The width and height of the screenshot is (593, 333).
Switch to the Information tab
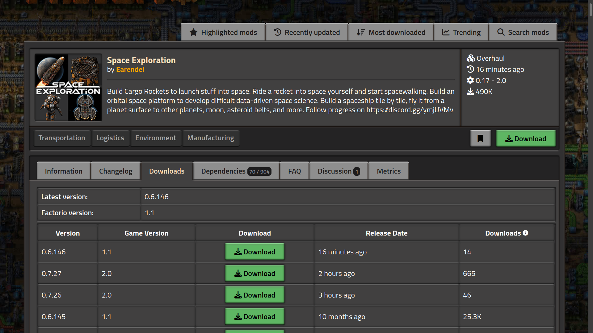pyautogui.click(x=64, y=171)
